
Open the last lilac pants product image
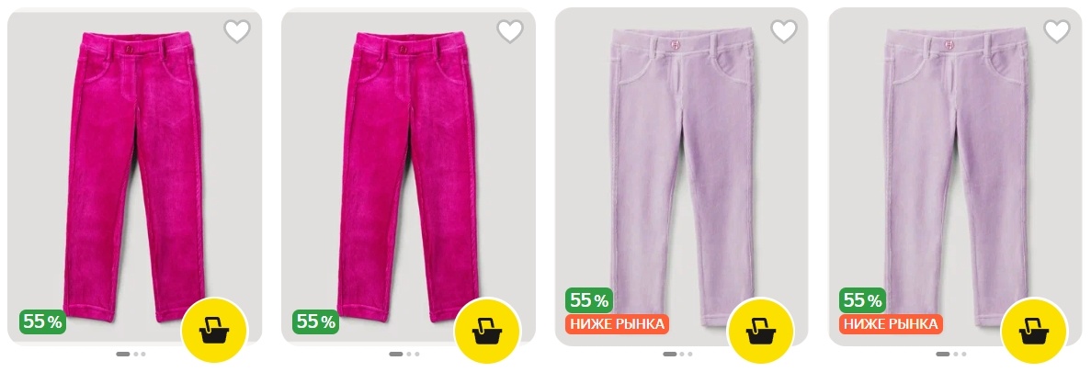click(955, 176)
